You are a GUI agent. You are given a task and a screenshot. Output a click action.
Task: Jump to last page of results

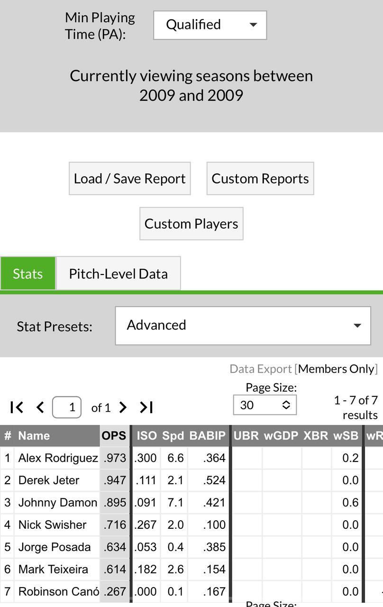click(x=146, y=407)
